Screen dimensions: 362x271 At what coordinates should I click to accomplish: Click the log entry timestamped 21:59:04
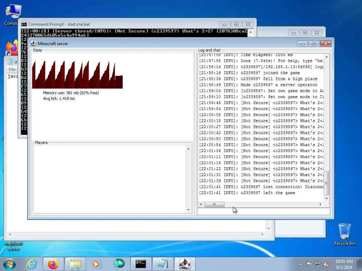point(261,91)
